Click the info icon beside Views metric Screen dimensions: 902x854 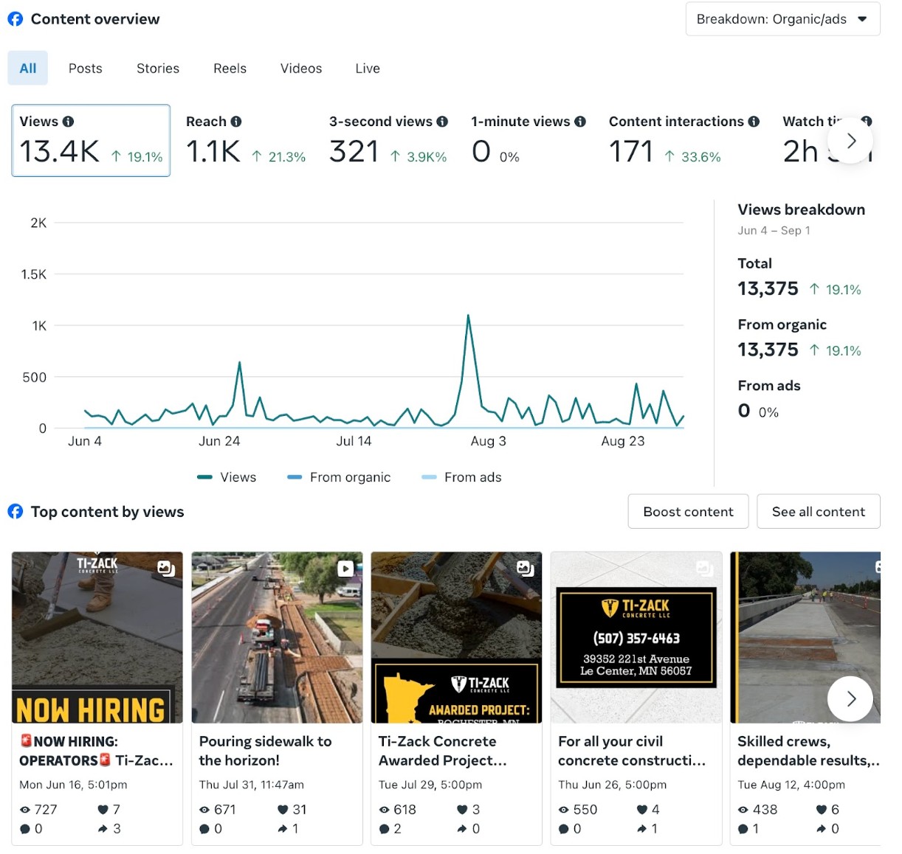point(68,122)
